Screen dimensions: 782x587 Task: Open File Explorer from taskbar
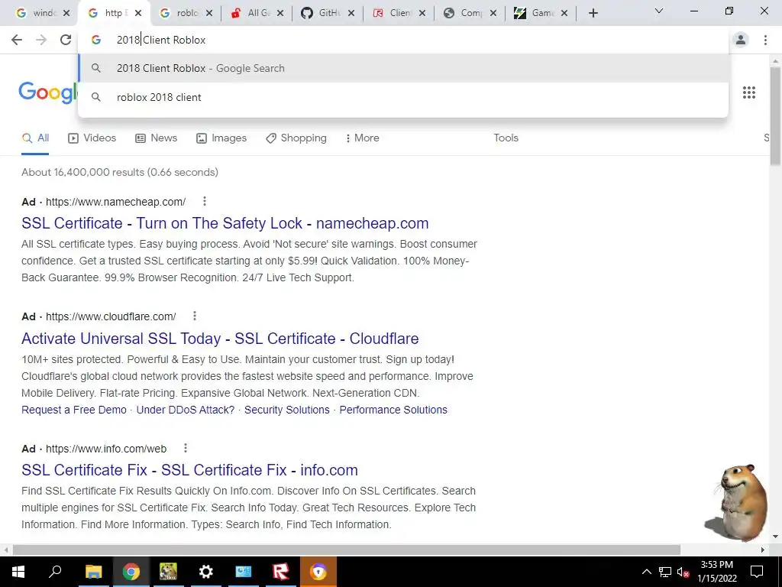click(93, 572)
